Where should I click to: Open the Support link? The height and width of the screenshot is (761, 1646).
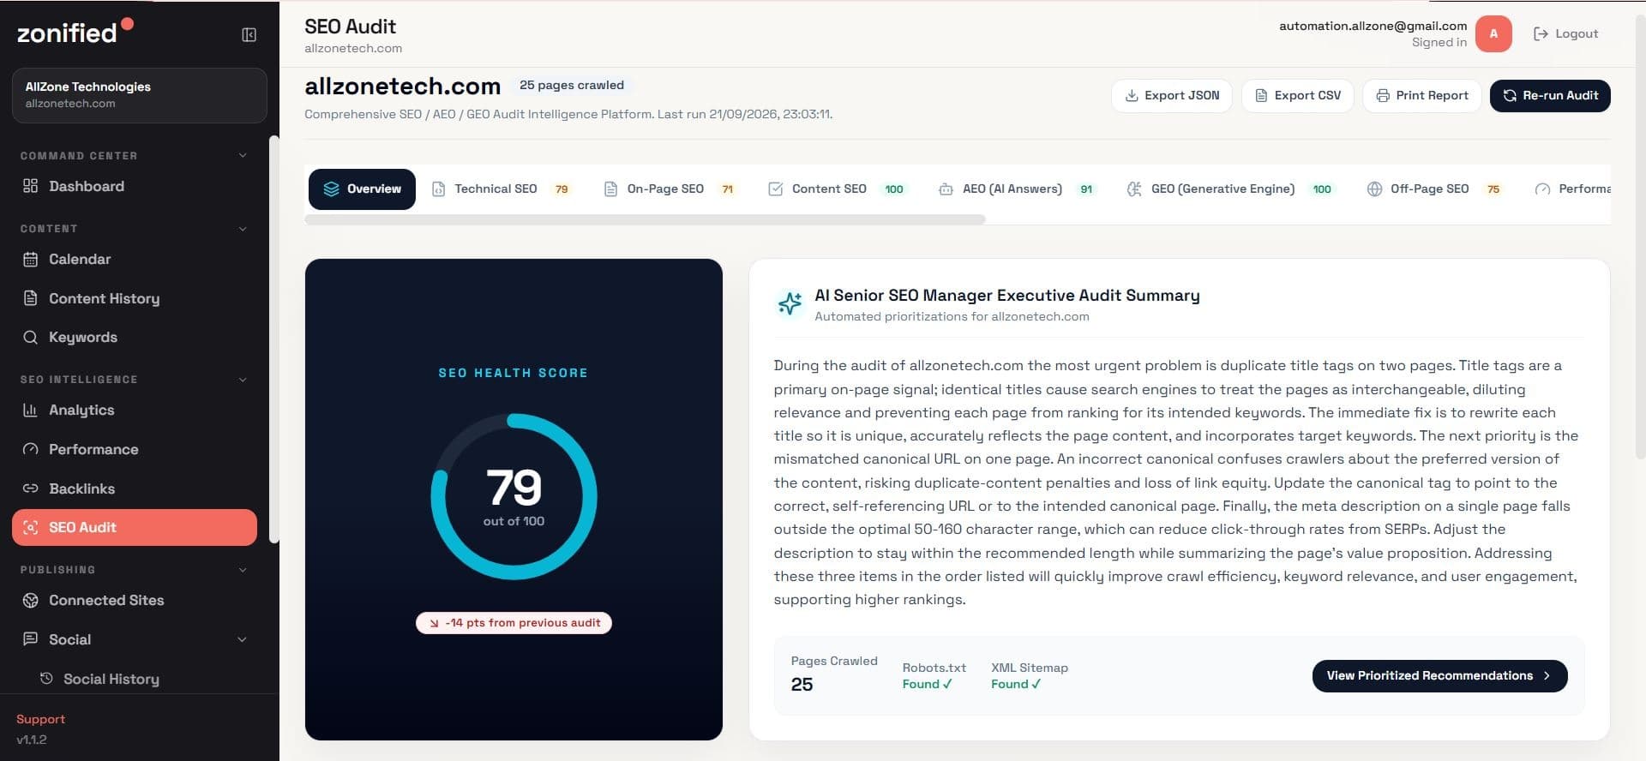40,719
